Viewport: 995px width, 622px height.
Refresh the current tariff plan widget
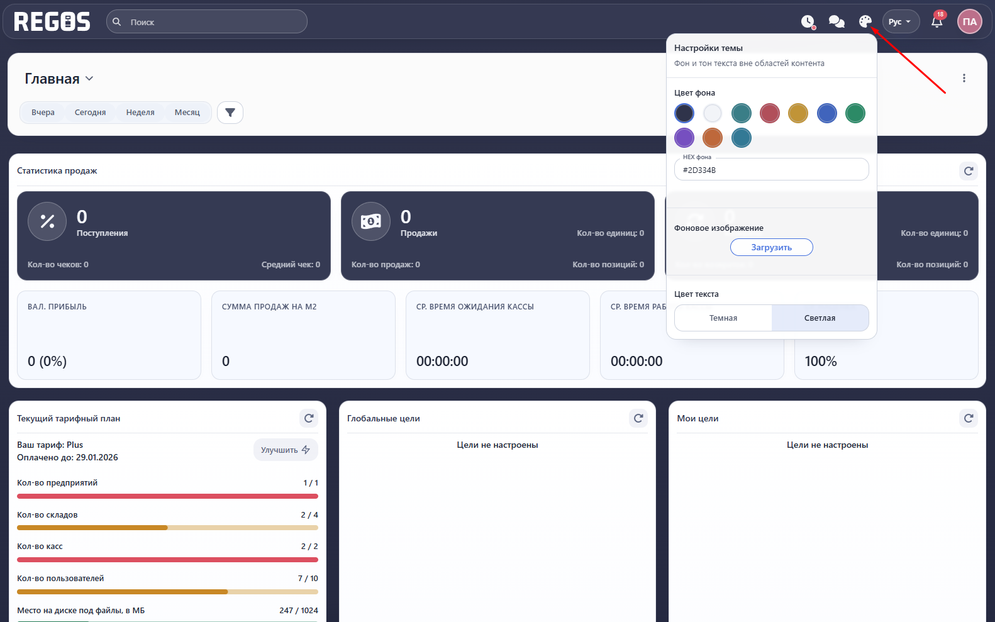click(x=309, y=418)
